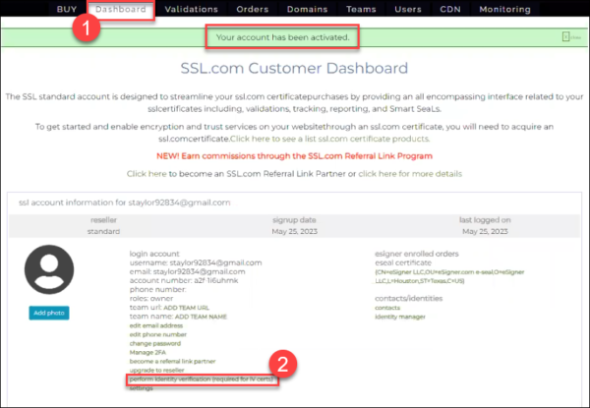The image size is (590, 408).
Task: Click the 'roles: owner' text
Action: [151, 299]
